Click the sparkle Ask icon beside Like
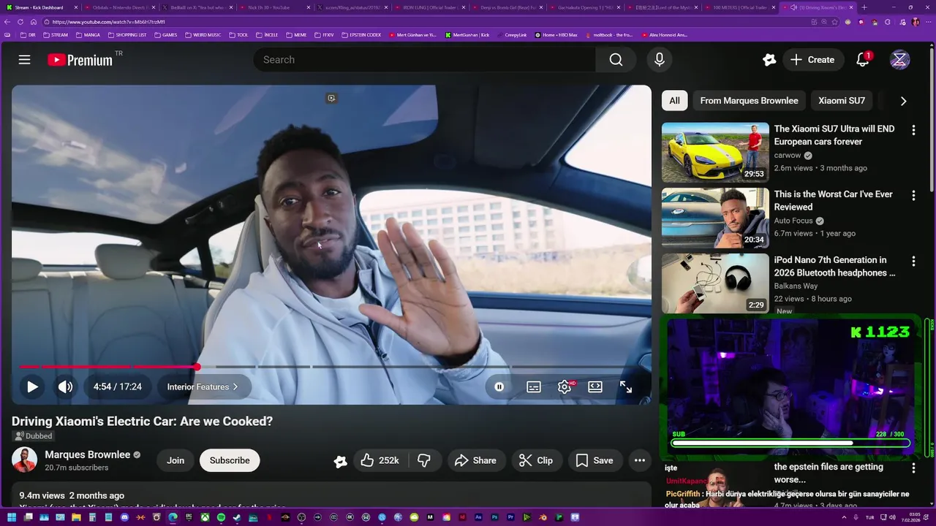936x526 pixels. point(340,461)
